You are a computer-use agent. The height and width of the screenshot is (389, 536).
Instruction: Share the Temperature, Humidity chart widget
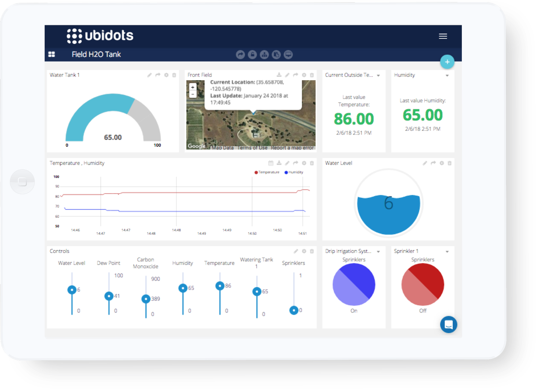(296, 163)
